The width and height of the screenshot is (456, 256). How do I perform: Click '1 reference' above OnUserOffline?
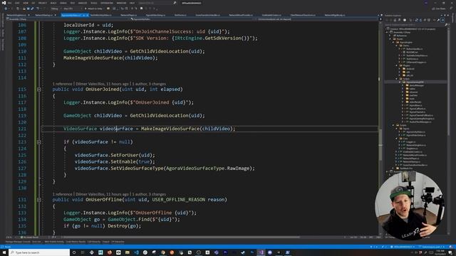pos(62,194)
